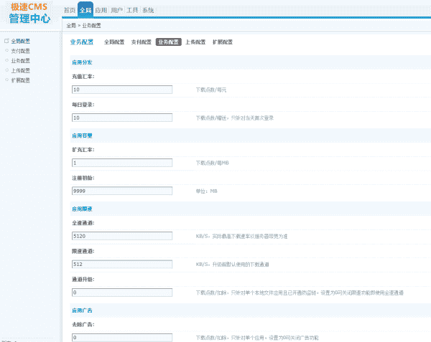Select the 系统 top navigation tab
Viewport: 431px width, 342px height.
[x=148, y=11]
